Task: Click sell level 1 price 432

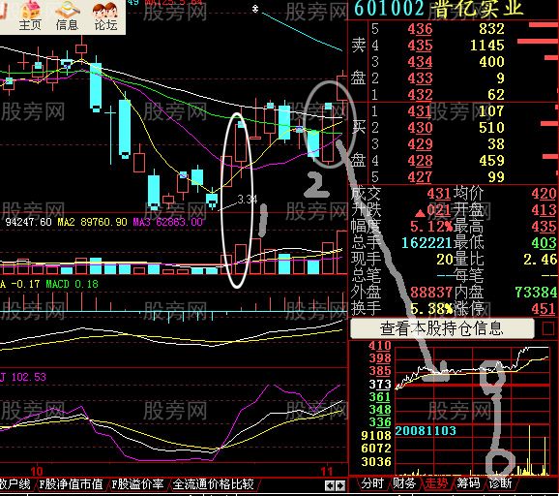Action: [420, 95]
